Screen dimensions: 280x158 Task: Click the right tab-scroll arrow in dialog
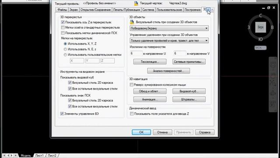[212, 10]
